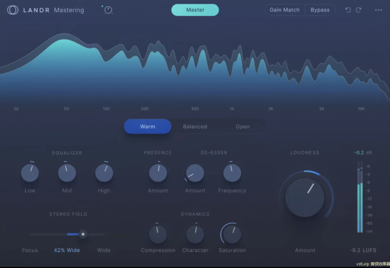Click the DYNAMICS section heading
The height and width of the screenshot is (268, 390).
coord(195,214)
